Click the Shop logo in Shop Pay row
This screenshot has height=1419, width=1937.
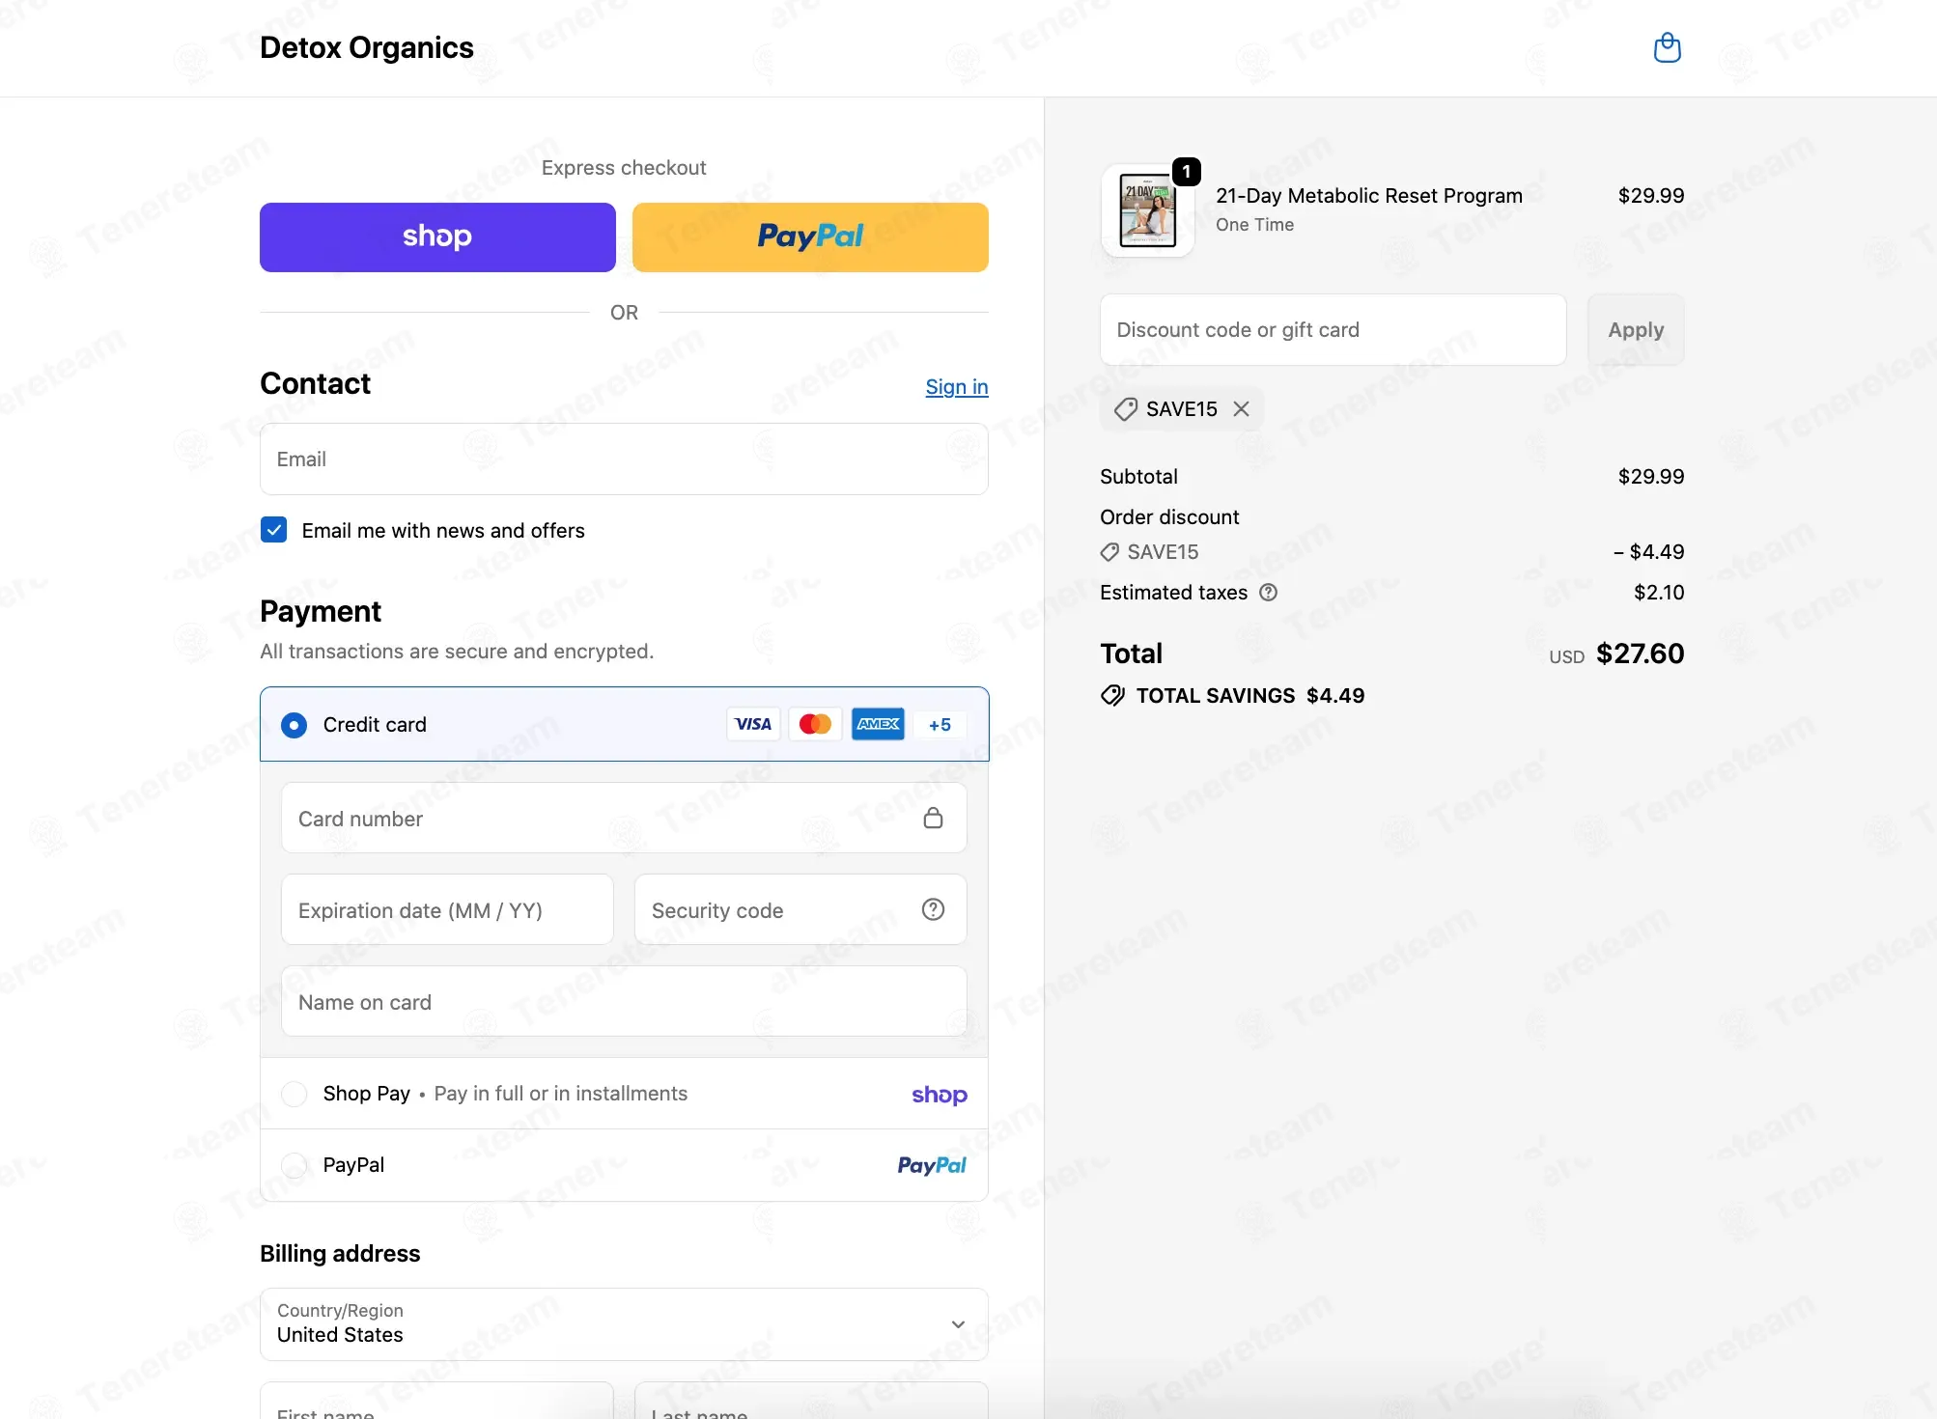point(940,1095)
